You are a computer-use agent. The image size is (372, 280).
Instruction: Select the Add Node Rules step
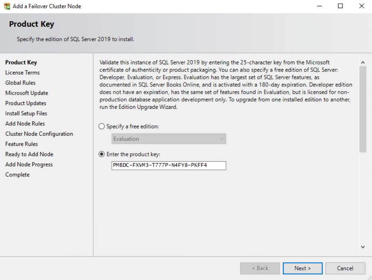(x=25, y=123)
